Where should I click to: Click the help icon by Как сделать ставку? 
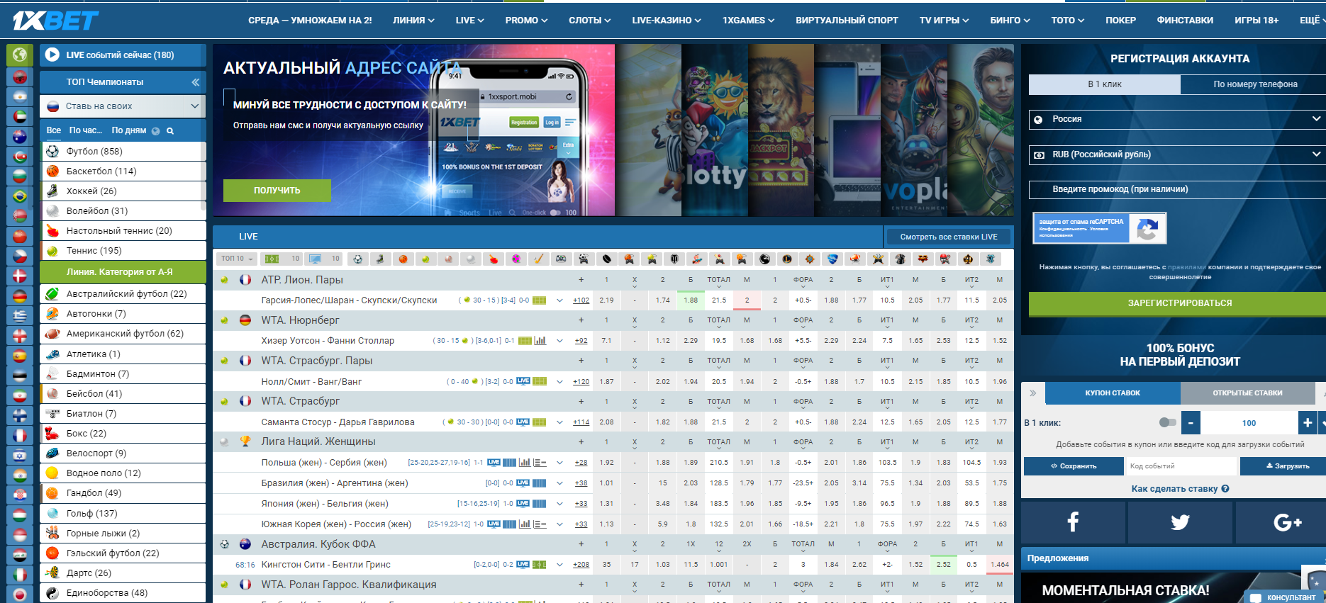tap(1225, 489)
